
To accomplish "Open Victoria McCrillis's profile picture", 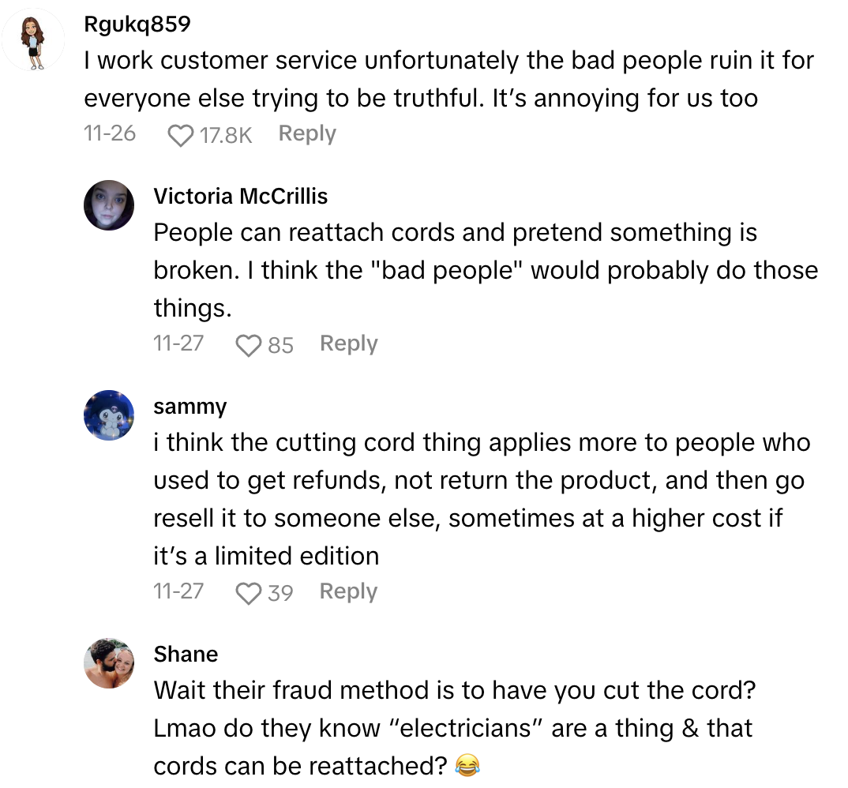I will 109,205.
